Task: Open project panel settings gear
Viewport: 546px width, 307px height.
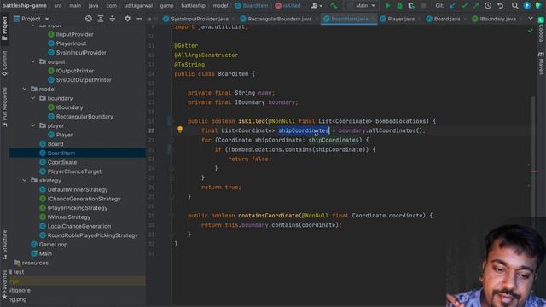Action: 127,19
